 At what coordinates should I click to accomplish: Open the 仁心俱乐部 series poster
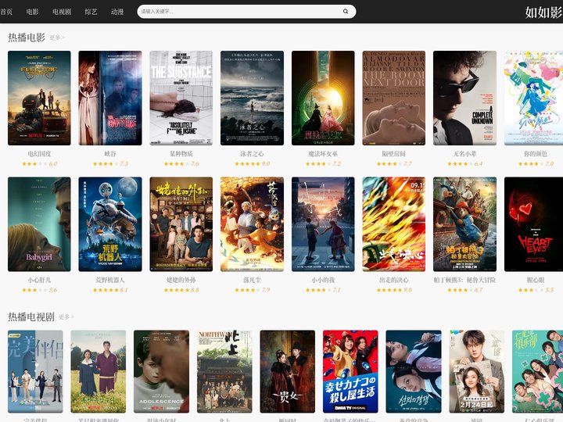click(537, 371)
